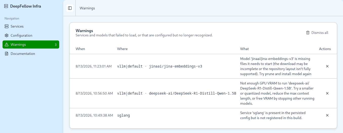Click the DeepFellow Infra server logo icon
Image resolution: width=343 pixels, height=133 pixels.
[x=6, y=6]
